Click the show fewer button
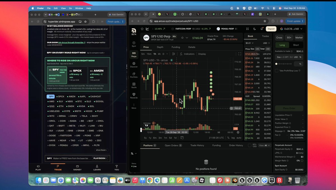Image resolution: width=336 pixels, height=190 pixels. [x=101, y=150]
